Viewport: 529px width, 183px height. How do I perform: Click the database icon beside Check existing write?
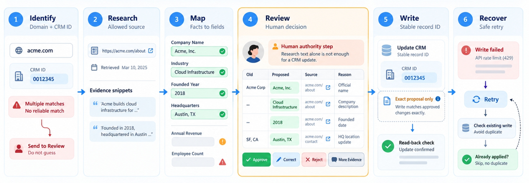pos(466,128)
